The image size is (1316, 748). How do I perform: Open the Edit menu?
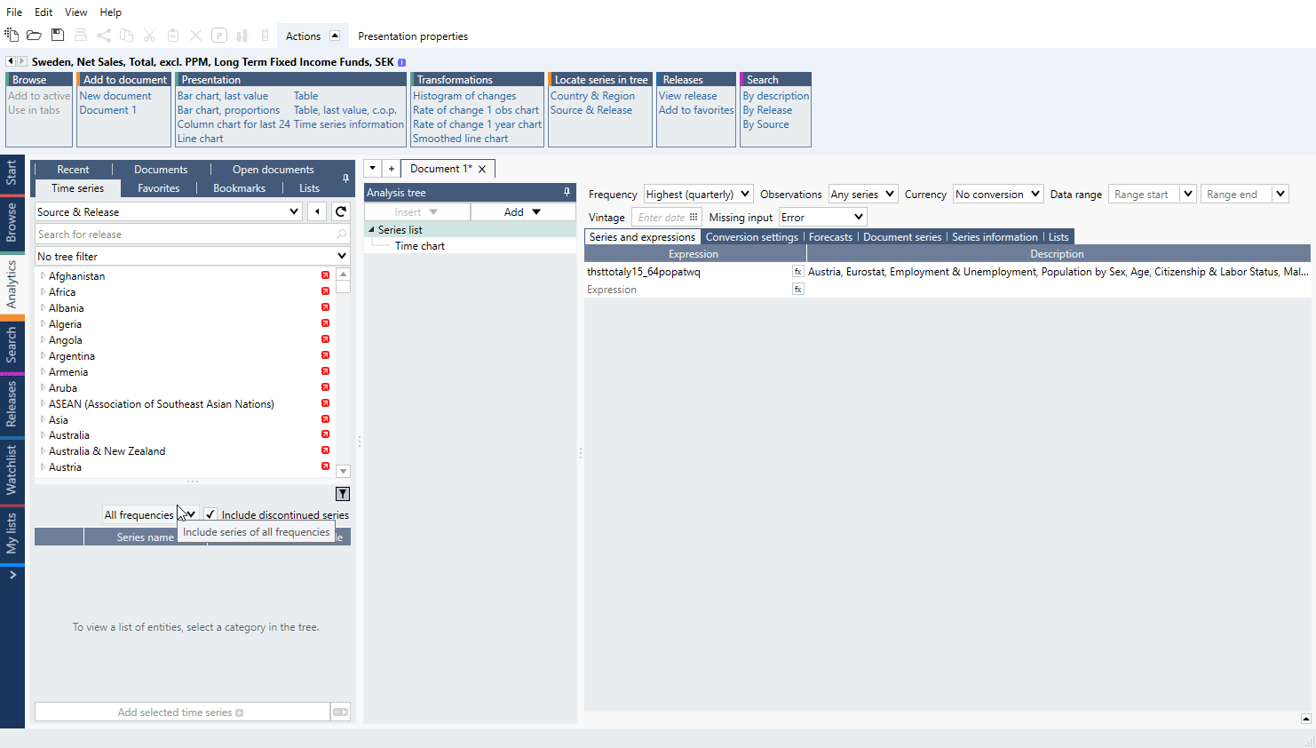click(x=44, y=12)
